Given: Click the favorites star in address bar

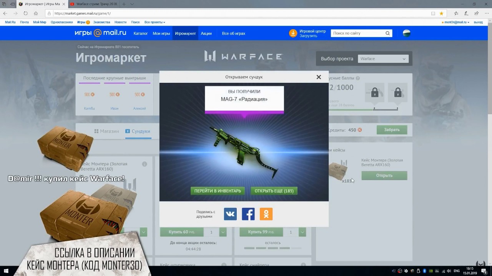Looking at the screenshot, I should (x=441, y=13).
